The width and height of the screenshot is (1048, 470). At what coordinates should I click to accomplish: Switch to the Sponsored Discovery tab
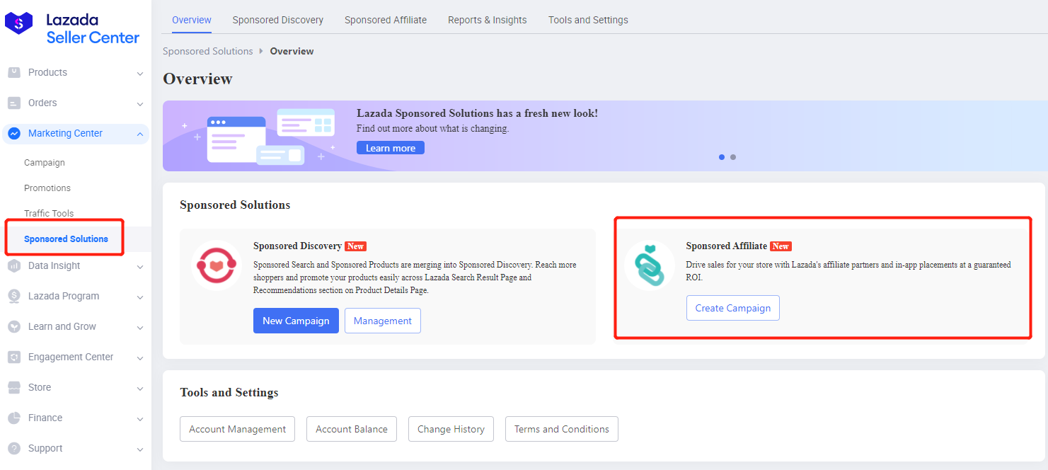(x=277, y=20)
